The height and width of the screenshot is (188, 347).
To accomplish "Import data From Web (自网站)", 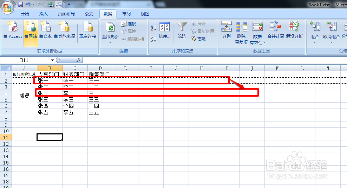I will pos(31,33).
